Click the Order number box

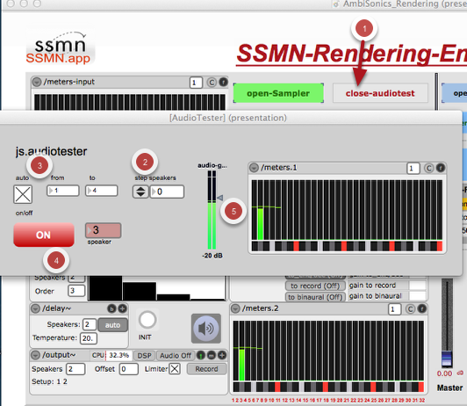(x=76, y=291)
